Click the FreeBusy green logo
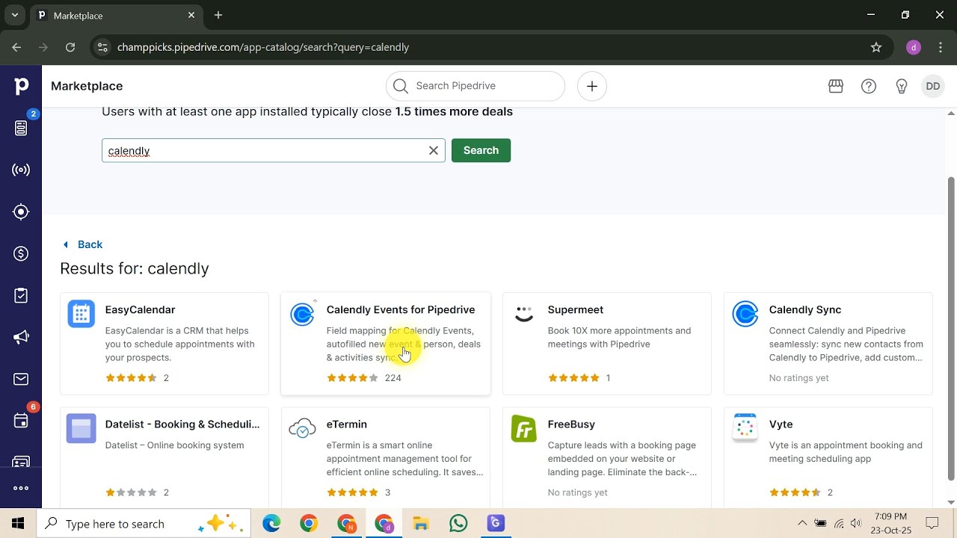This screenshot has height=538, width=957. 524,428
